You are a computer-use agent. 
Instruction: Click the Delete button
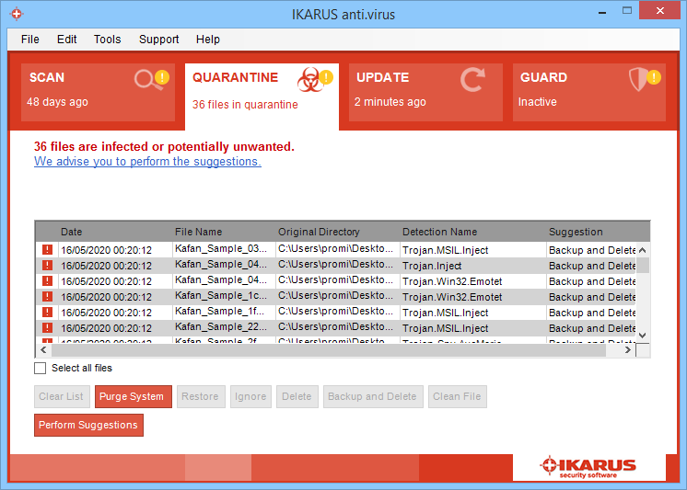[x=297, y=396]
